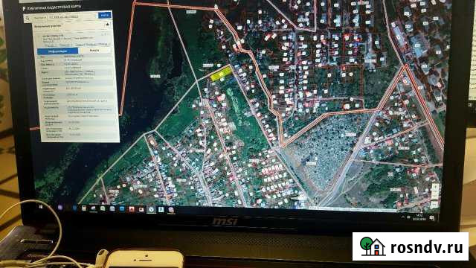Screen dimensions: 476x268
Task: Click the magnifier search icon in the cadastral map
Action: pyautogui.click(x=28, y=19)
